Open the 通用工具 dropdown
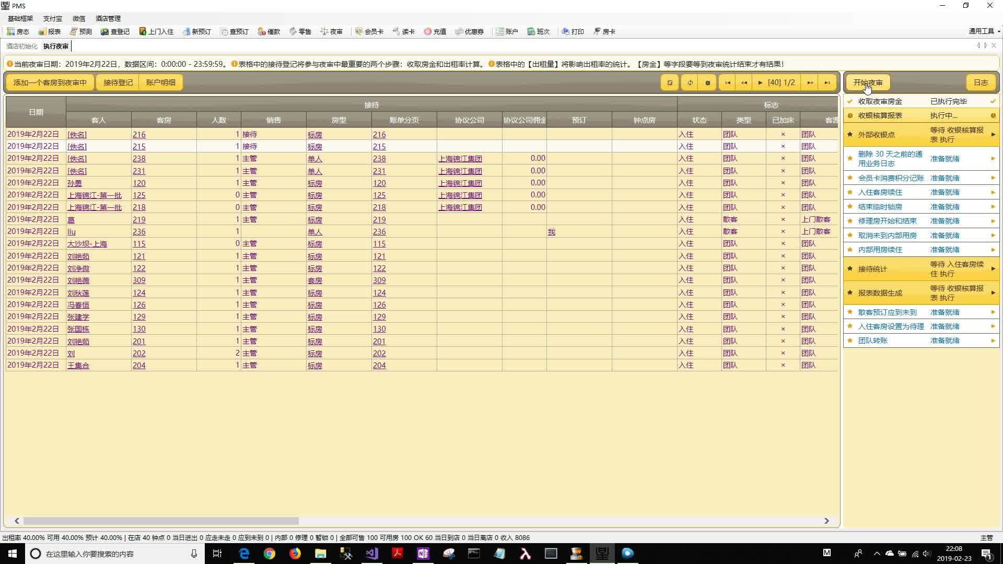Screen dimensions: 1003x564 [x=984, y=31]
